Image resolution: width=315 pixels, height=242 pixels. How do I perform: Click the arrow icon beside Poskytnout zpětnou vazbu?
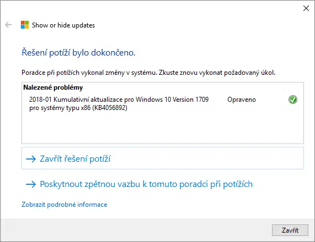[31, 184]
